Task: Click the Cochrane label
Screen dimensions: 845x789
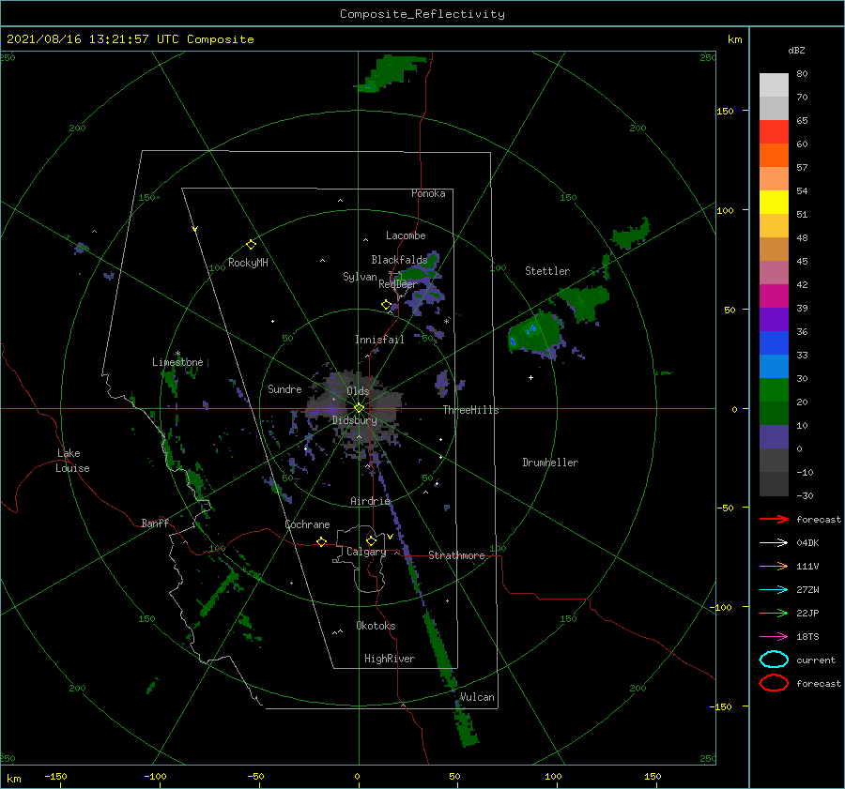Action: (307, 524)
